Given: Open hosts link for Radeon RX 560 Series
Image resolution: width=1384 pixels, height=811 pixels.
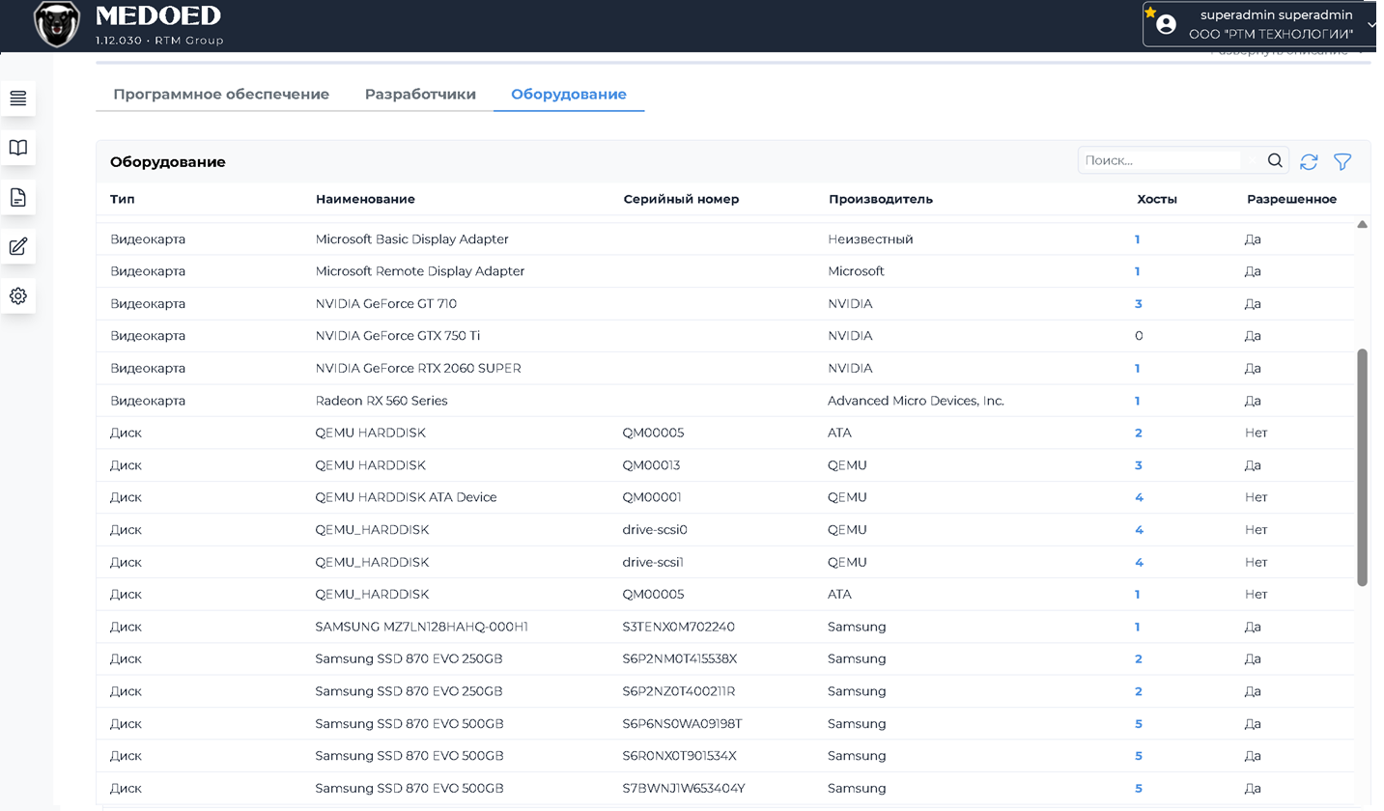Looking at the screenshot, I should point(1138,401).
